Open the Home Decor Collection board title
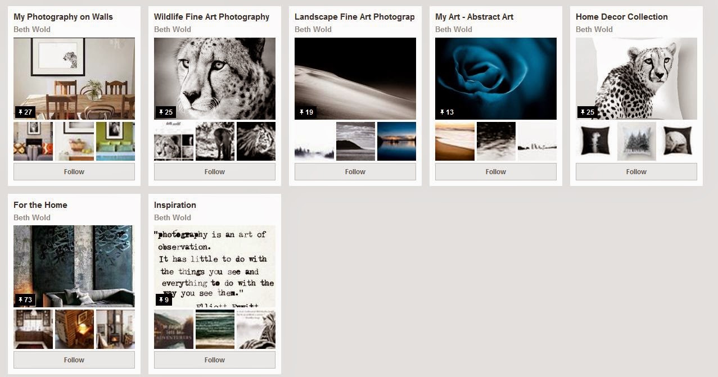 622,17
